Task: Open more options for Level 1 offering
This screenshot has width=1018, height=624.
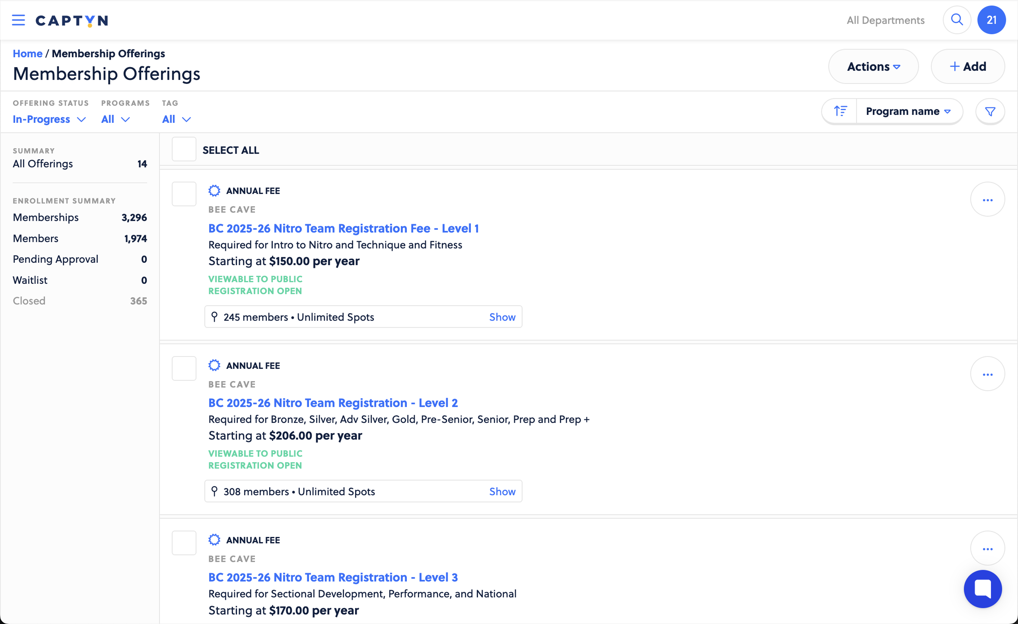Action: point(987,200)
